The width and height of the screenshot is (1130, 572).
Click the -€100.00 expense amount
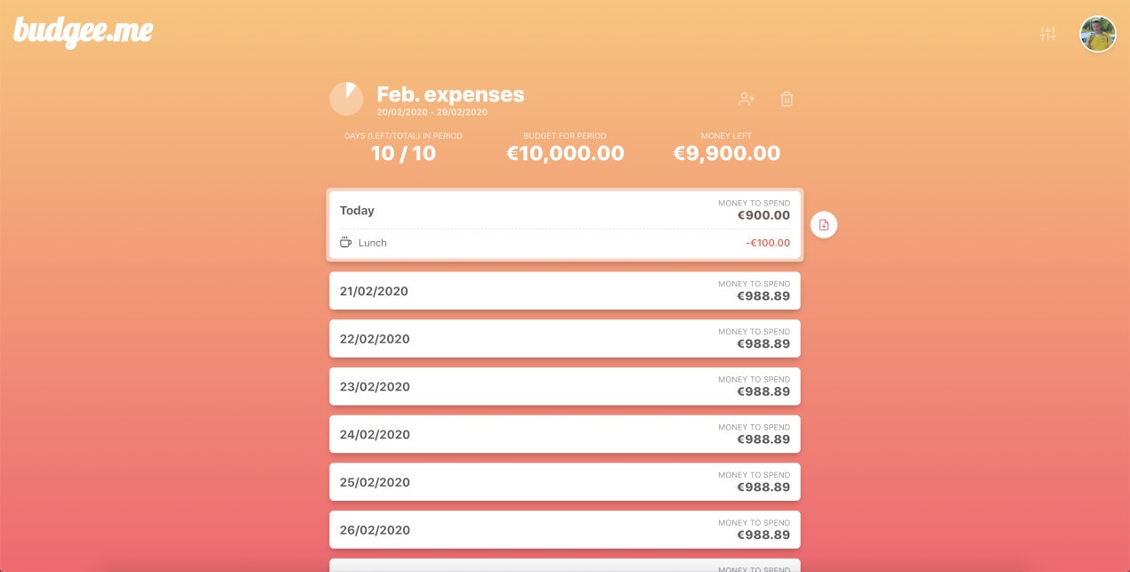click(767, 243)
